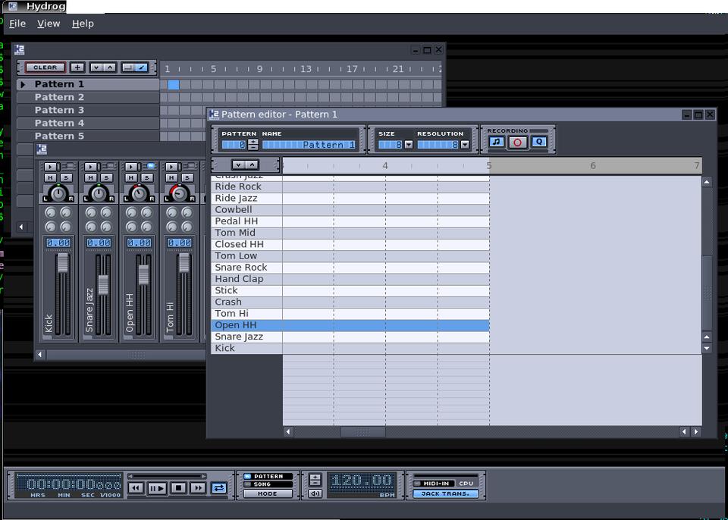Screen dimensions: 728x520
Task: Click the record (red circle) button
Action: pos(517,142)
